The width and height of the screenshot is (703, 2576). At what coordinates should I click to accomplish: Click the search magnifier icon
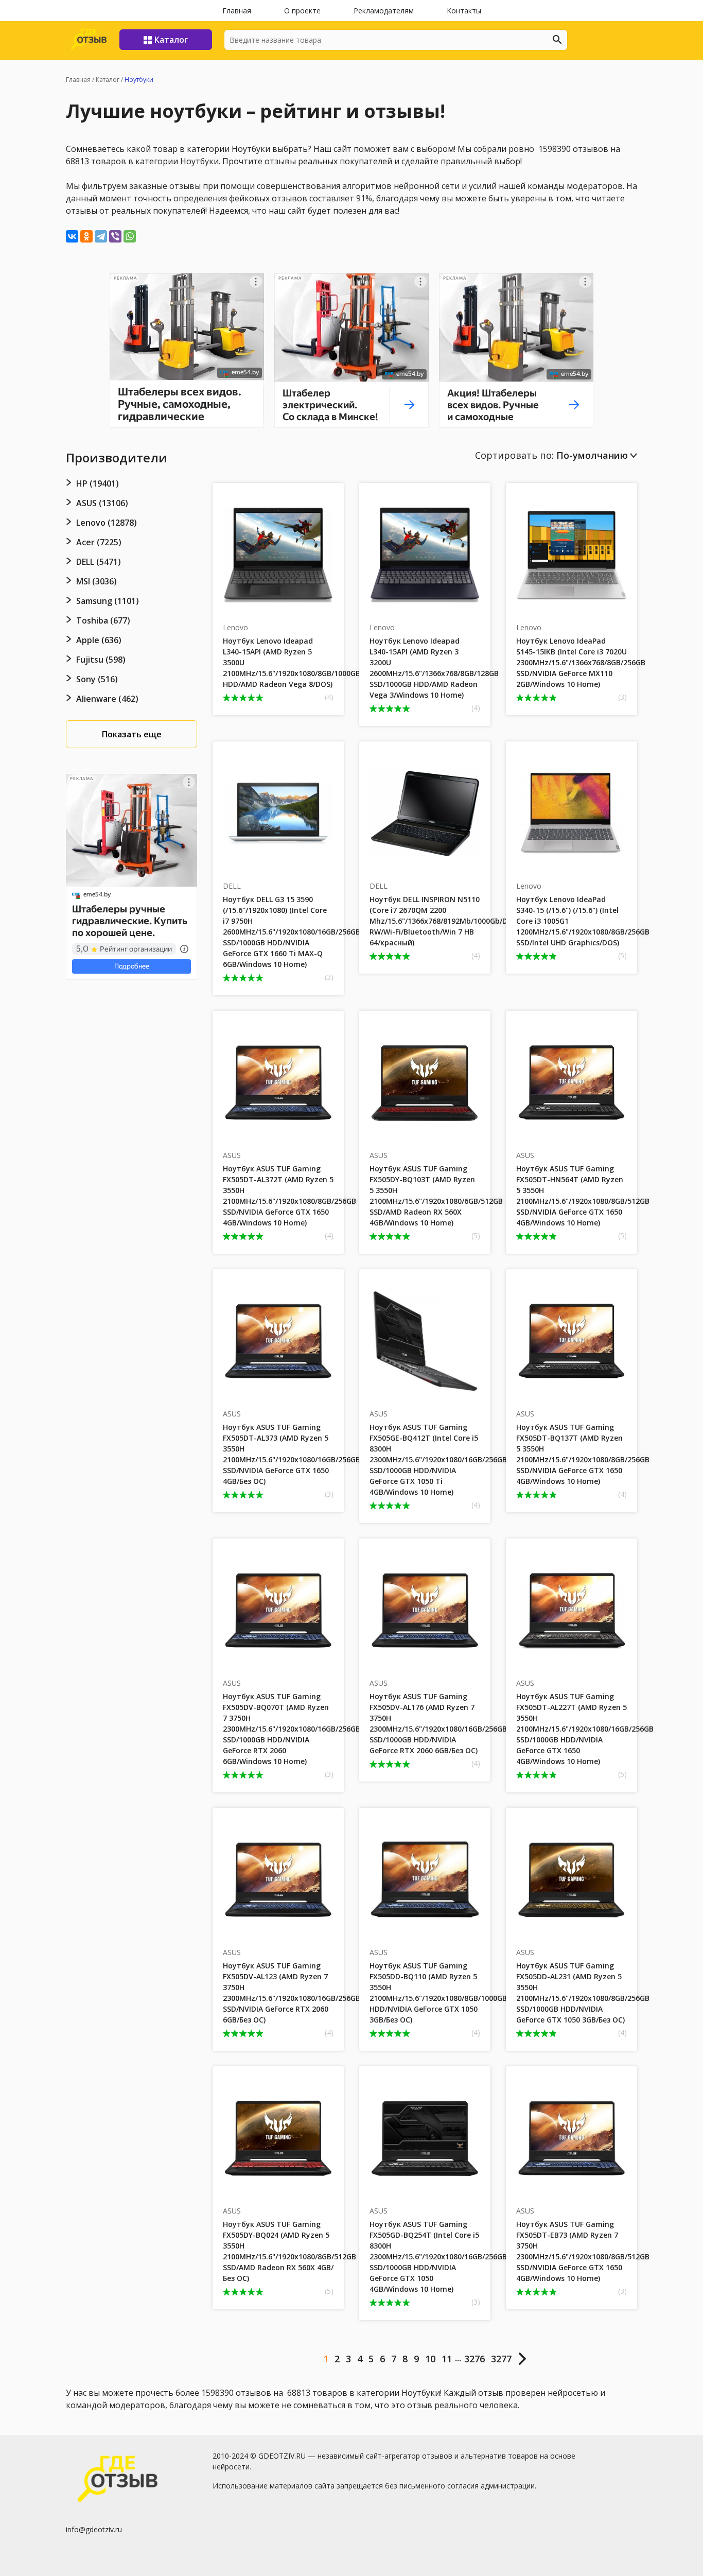point(557,40)
